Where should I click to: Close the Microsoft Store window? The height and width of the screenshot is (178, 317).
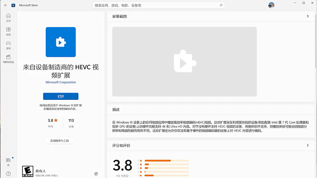coord(312,3)
